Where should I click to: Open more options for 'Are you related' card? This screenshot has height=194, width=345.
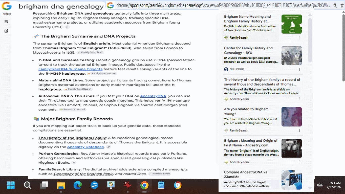point(299,131)
